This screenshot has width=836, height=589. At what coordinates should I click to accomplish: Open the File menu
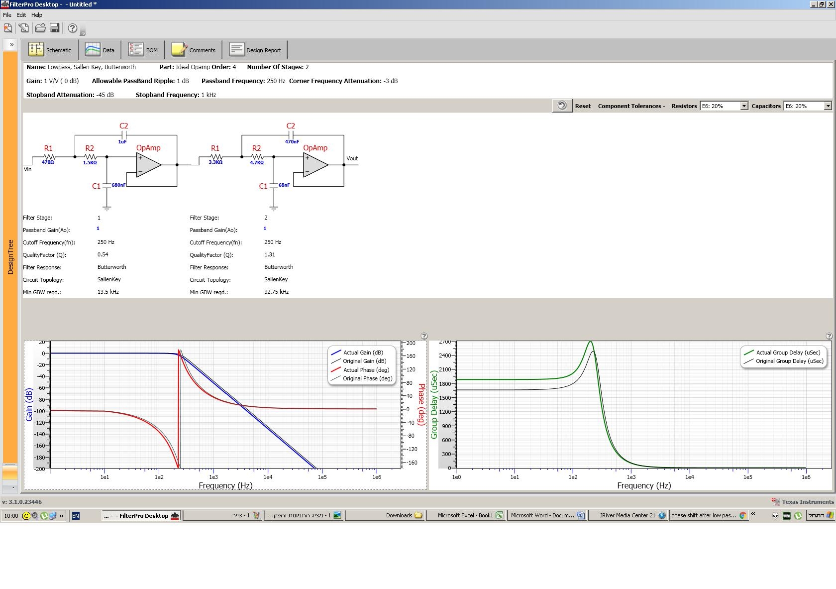click(x=7, y=15)
